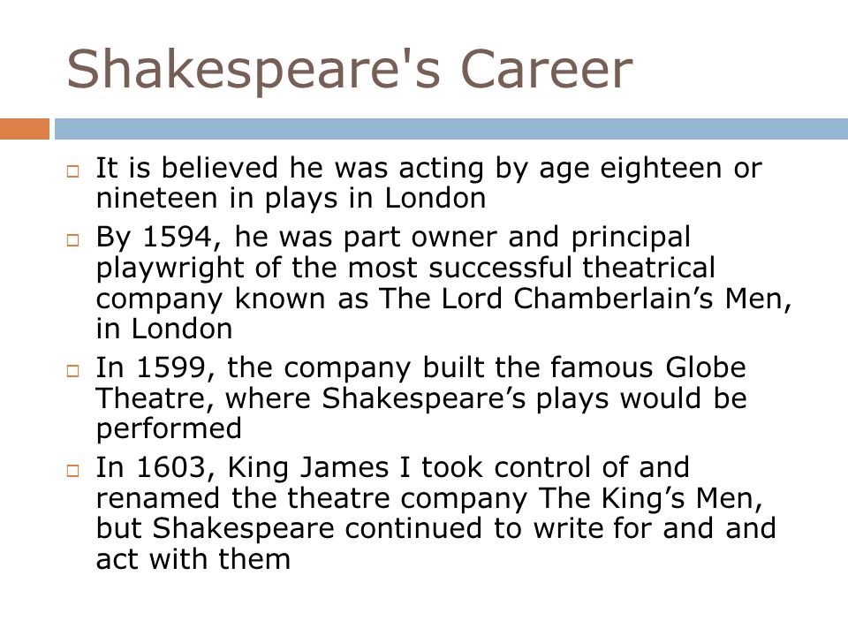Click the blue horizontal divider bar
Viewport: 848px width, 636px height.
(x=451, y=129)
